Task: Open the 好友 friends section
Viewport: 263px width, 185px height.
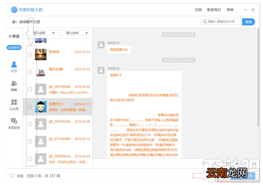Action: (x=14, y=67)
